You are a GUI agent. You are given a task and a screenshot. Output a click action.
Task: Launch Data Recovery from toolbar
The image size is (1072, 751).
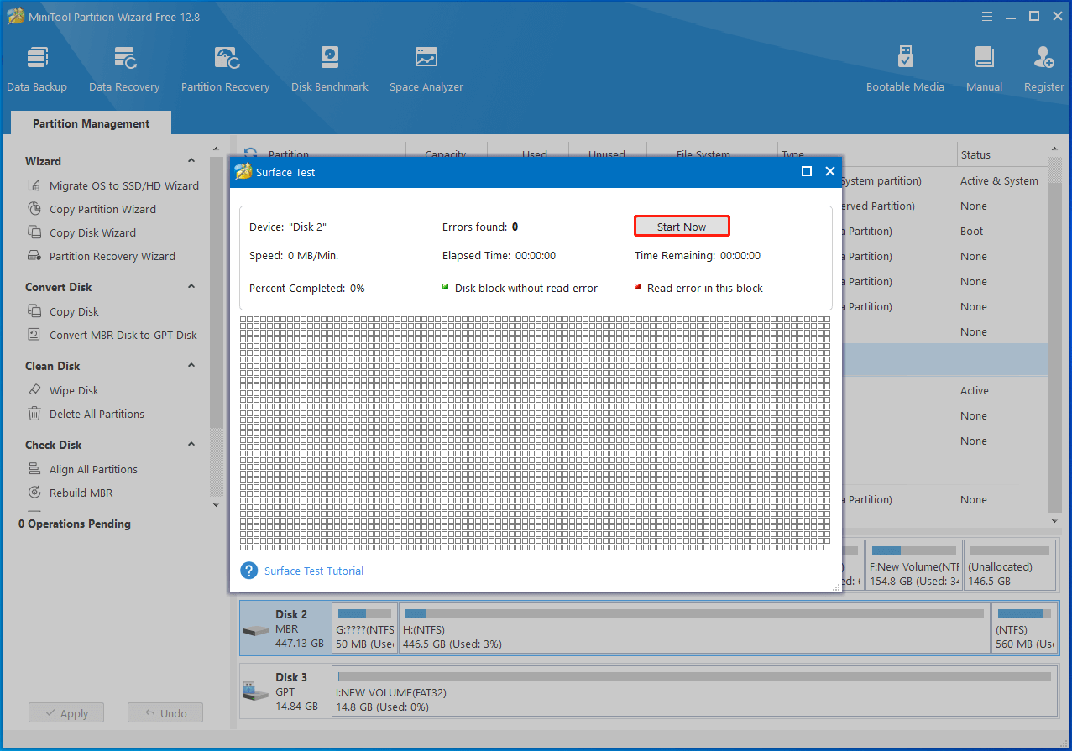click(x=124, y=69)
